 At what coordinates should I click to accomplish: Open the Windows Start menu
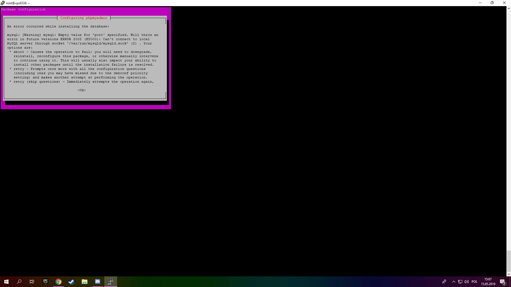pos(6,282)
